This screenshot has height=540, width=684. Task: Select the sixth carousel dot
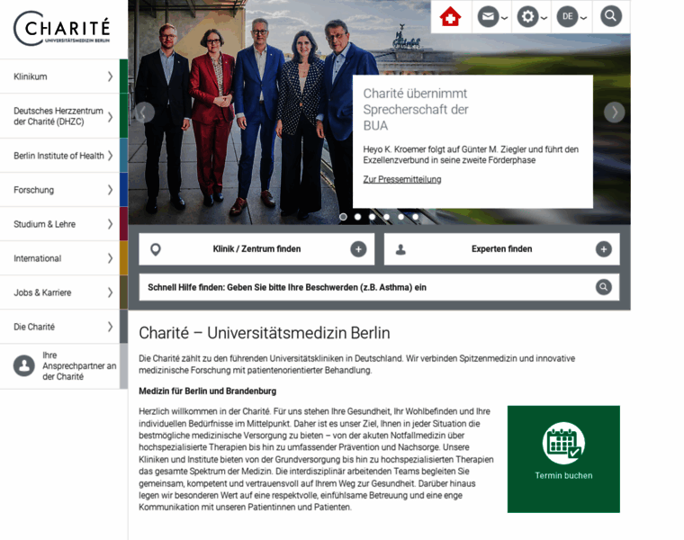pyautogui.click(x=415, y=217)
